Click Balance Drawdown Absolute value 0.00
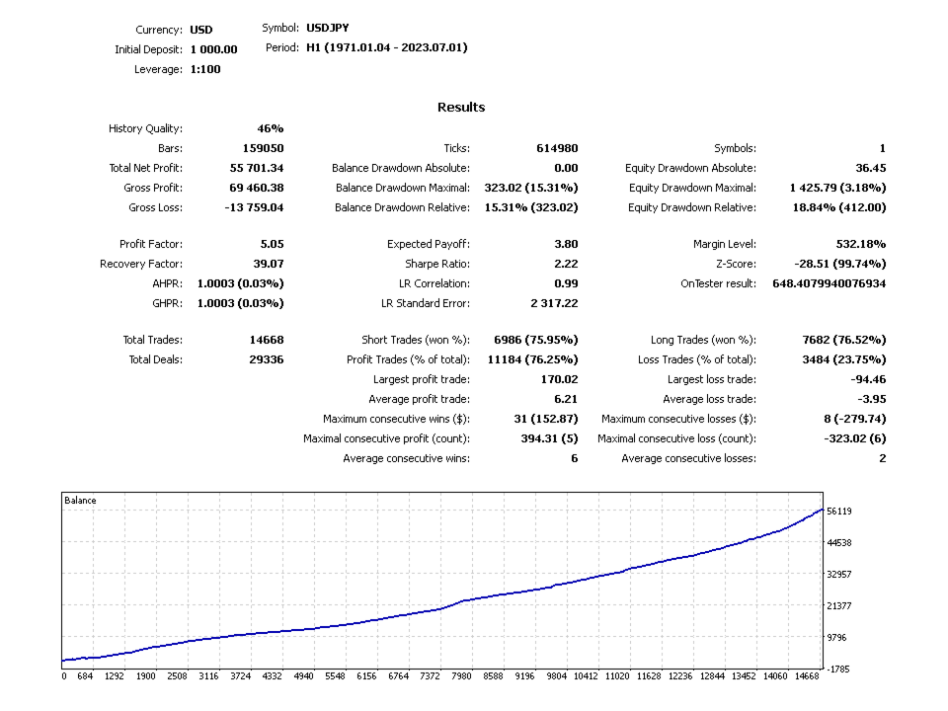The width and height of the screenshot is (948, 711). (566, 168)
